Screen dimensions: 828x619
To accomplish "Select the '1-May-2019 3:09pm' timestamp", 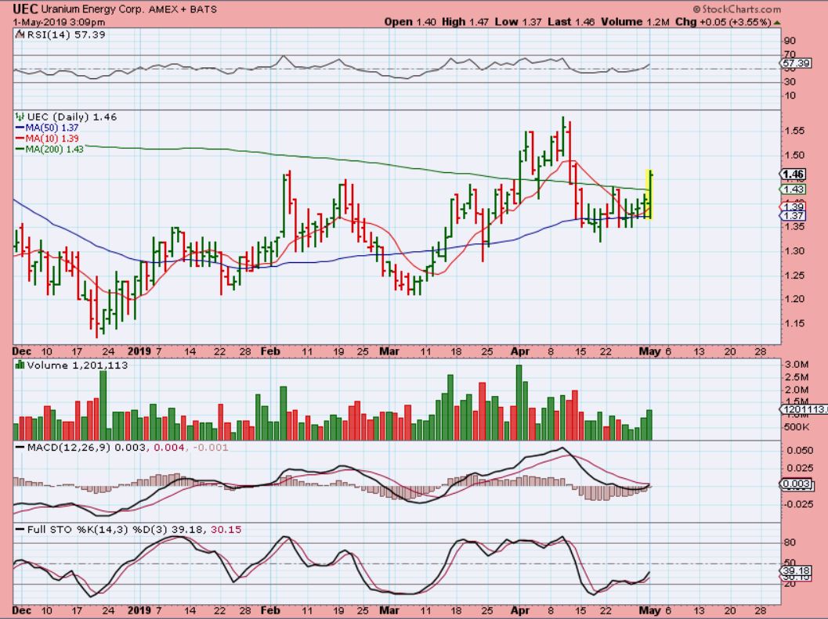I will click(59, 22).
